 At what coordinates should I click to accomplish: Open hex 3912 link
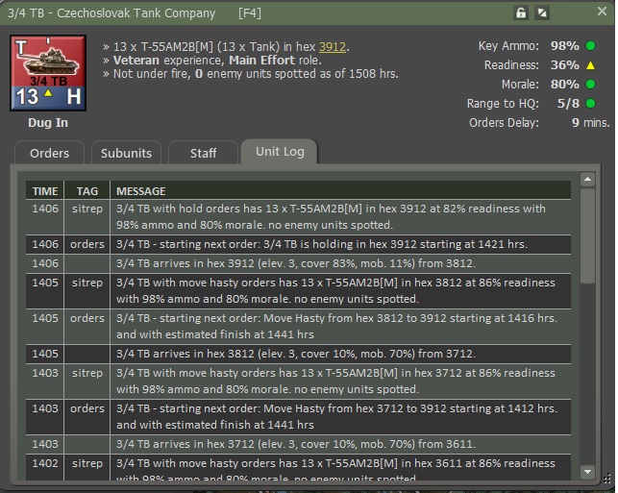click(333, 47)
